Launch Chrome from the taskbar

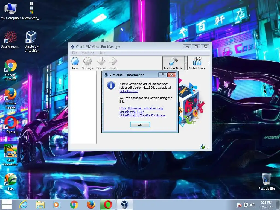[x=74, y=205]
